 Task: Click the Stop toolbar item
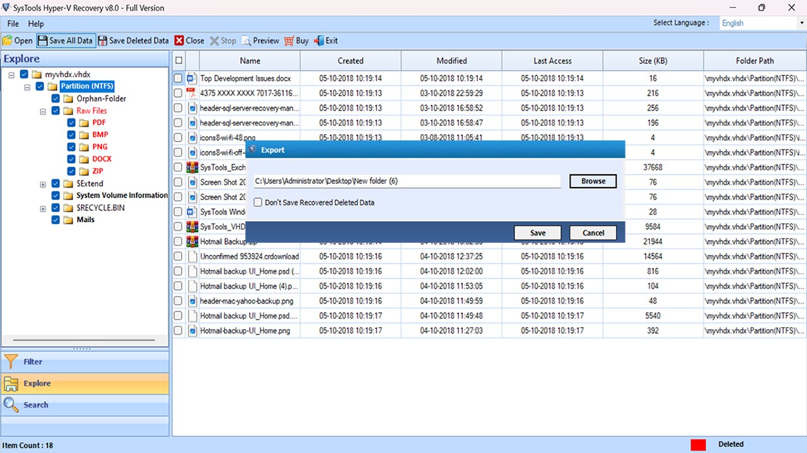(x=223, y=40)
